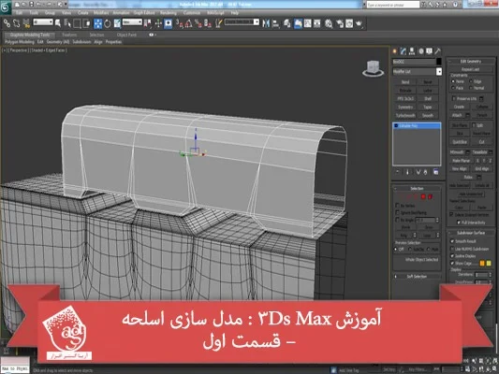Switch to the Object Paint ribbon tab

[126, 35]
